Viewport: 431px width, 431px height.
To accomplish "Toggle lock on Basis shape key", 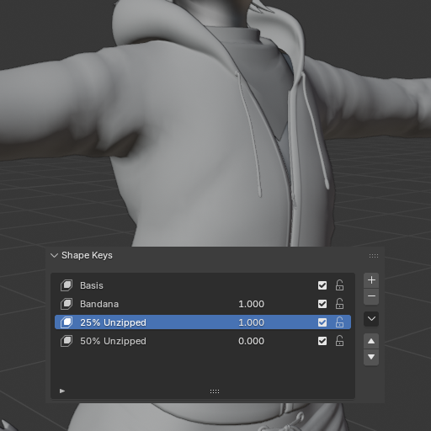I will coord(339,285).
